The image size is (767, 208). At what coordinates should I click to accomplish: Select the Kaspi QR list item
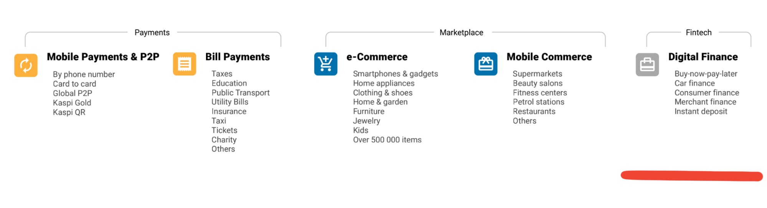click(69, 112)
